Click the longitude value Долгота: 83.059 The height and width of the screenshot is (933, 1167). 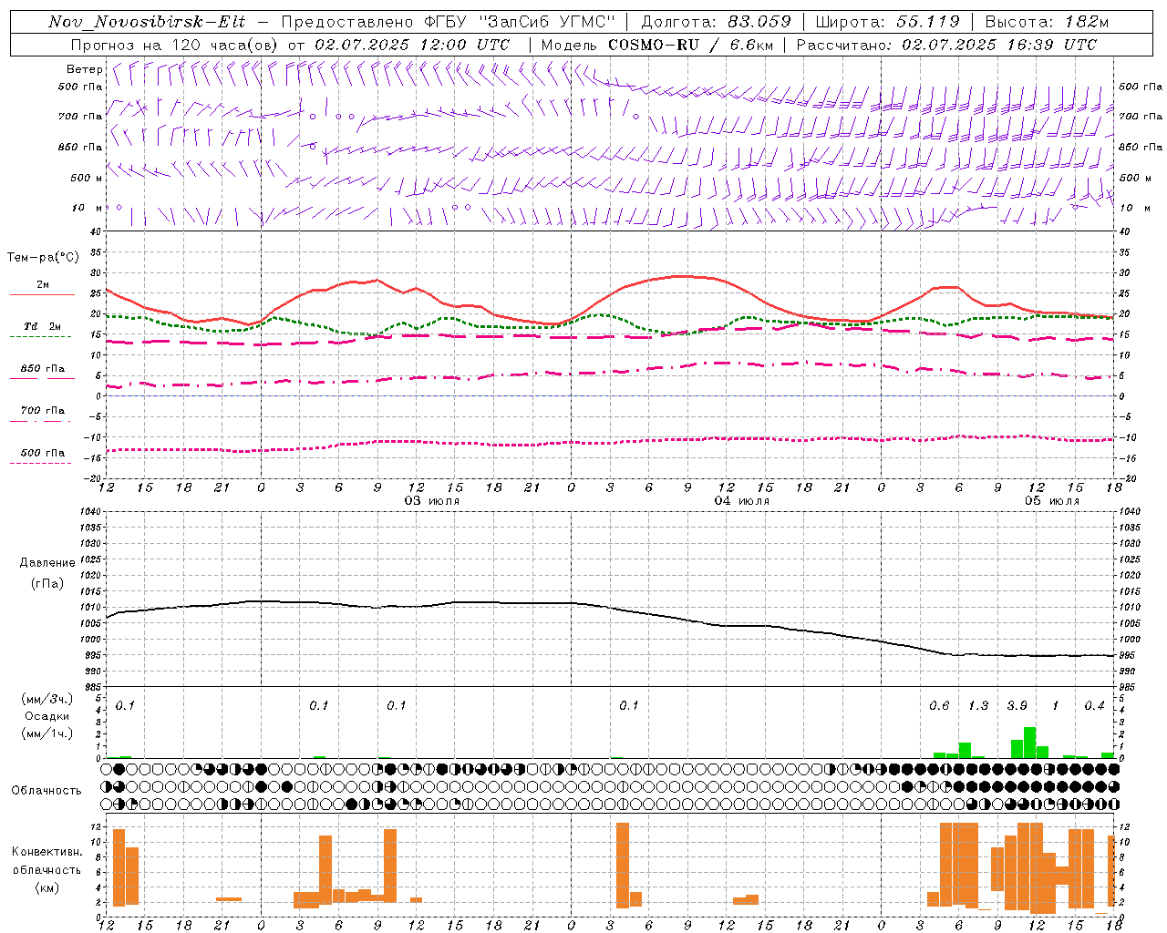click(x=716, y=22)
